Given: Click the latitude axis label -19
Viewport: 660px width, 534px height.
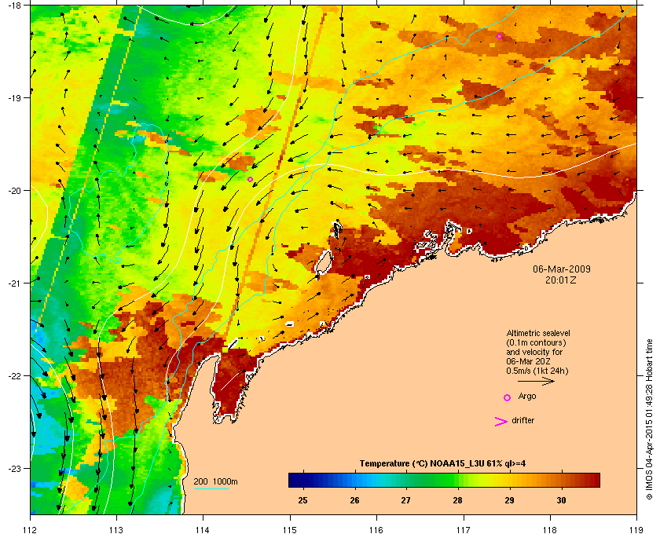Looking at the screenshot, I should pos(14,97).
